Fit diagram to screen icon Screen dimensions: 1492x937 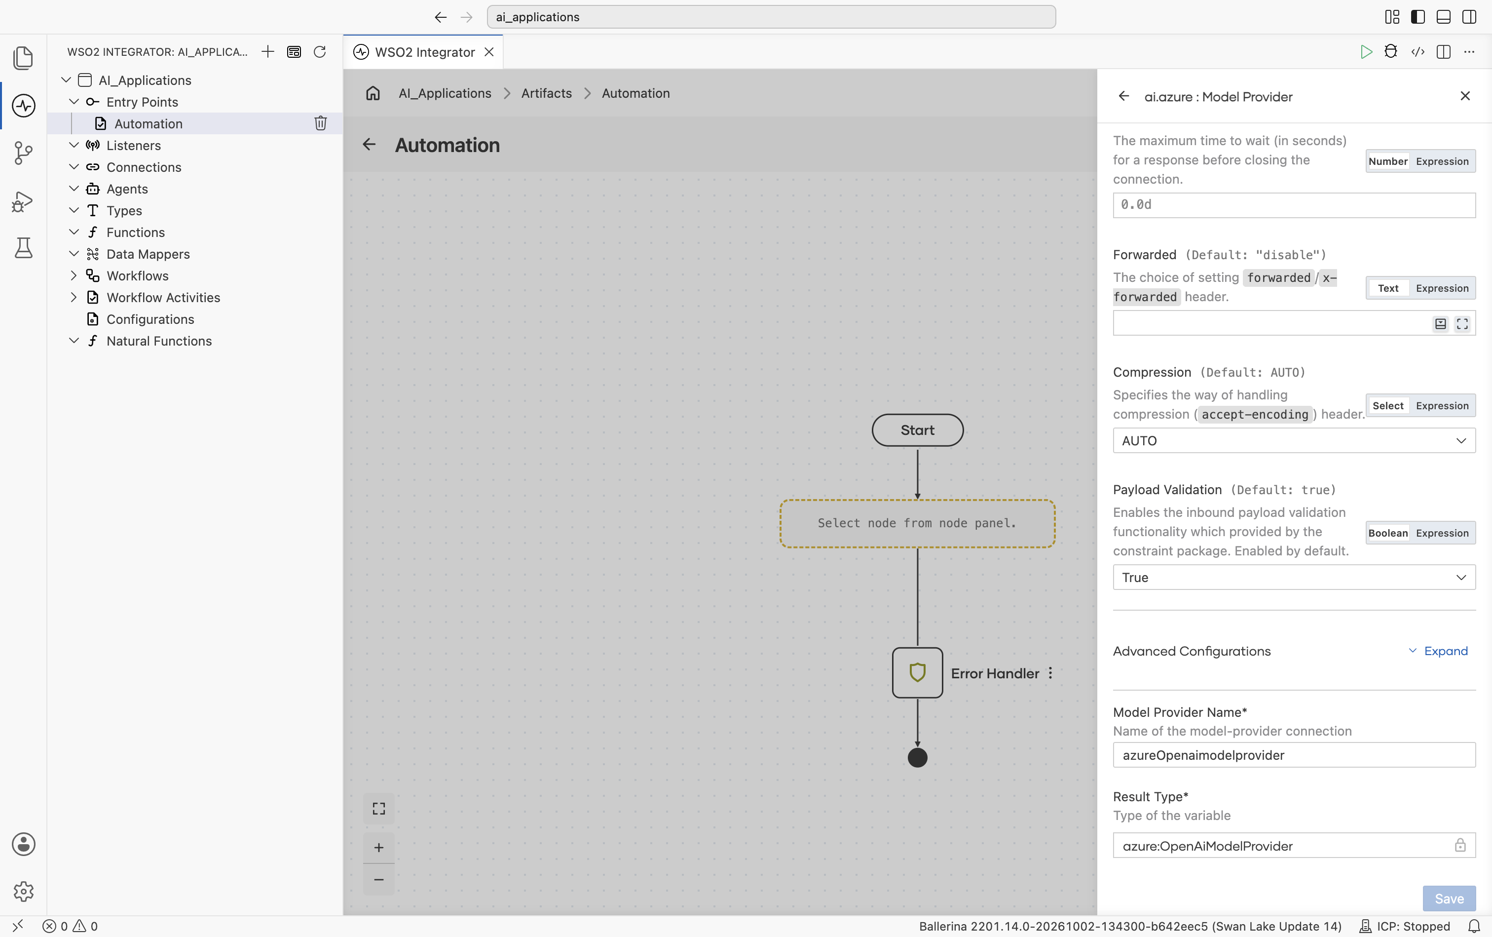pos(379,809)
